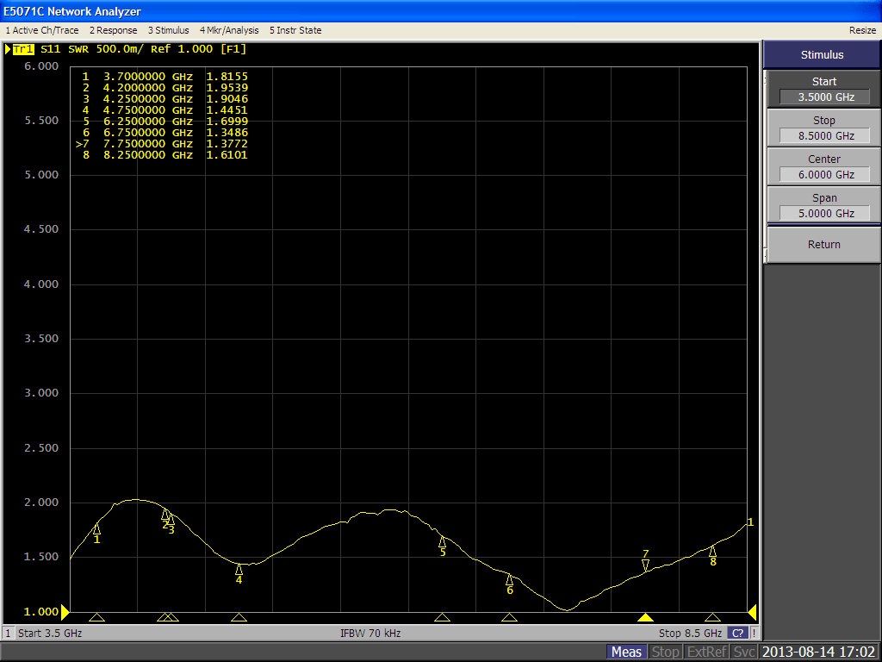Click marker 4 triangle on the trace
Viewport: 882px width, 662px height.
(239, 569)
